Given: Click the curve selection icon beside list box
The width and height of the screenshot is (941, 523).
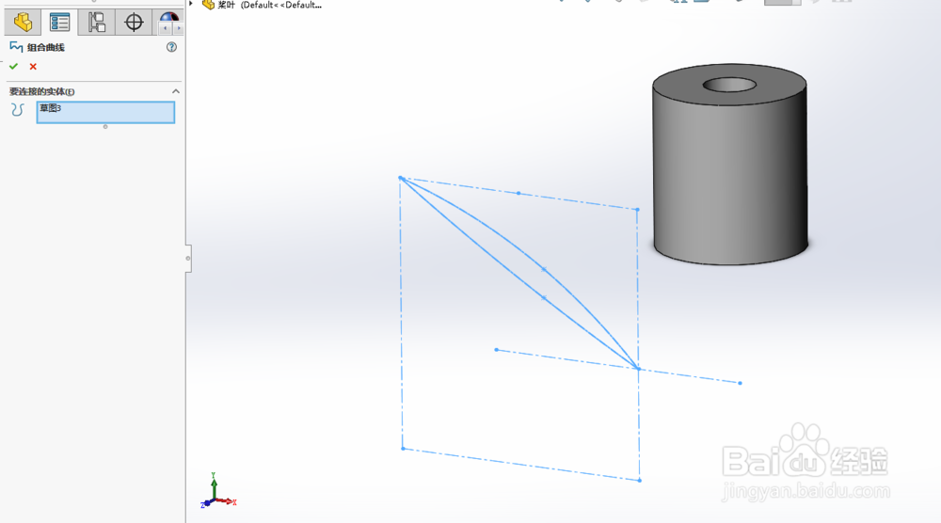Looking at the screenshot, I should pos(17,109).
